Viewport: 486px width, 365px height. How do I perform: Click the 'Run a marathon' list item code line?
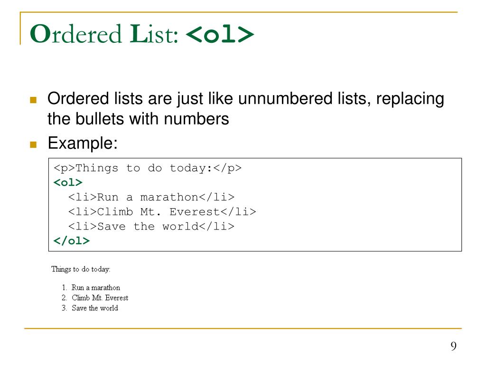[151, 197]
